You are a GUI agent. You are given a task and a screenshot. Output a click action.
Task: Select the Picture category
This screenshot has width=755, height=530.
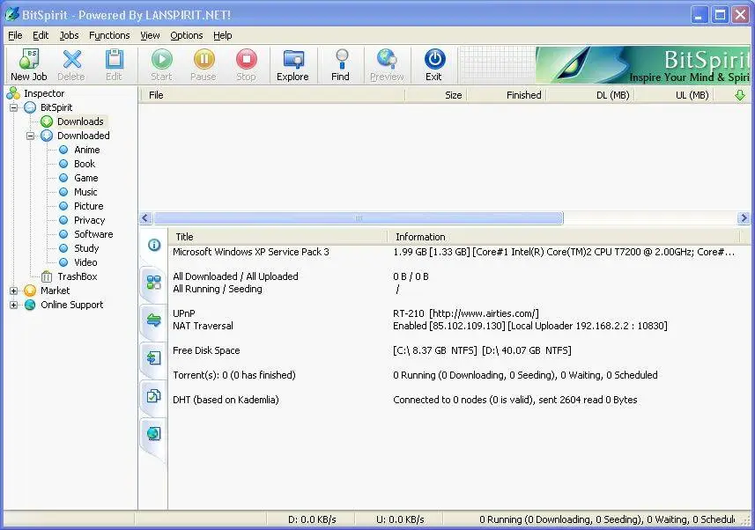coord(89,206)
